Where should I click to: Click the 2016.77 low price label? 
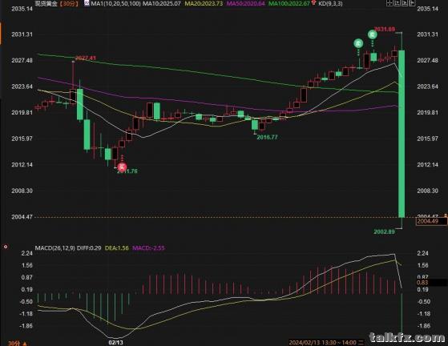pos(267,137)
